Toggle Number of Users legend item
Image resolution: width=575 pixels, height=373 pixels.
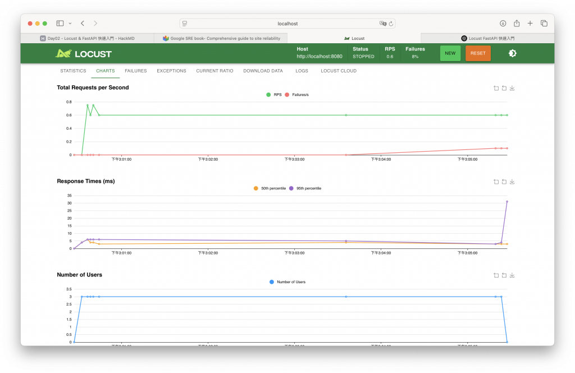[287, 282]
